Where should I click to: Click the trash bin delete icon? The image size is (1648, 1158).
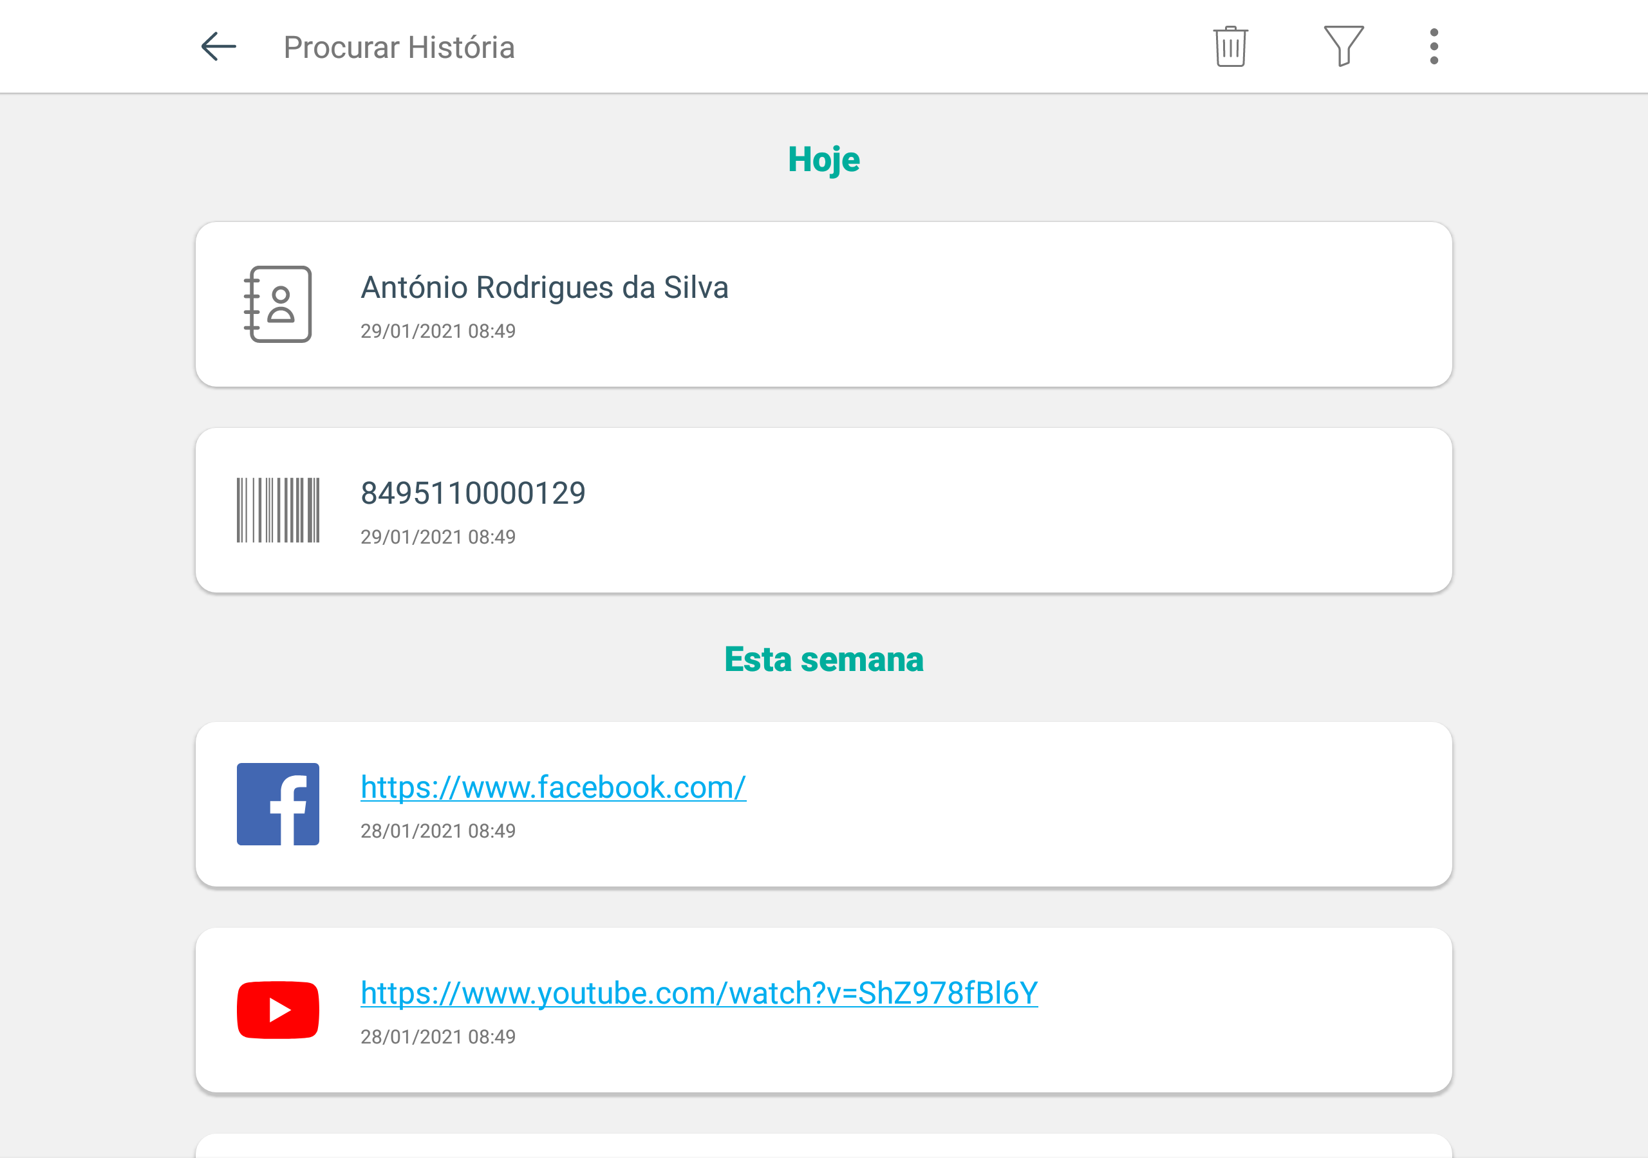click(x=1230, y=46)
